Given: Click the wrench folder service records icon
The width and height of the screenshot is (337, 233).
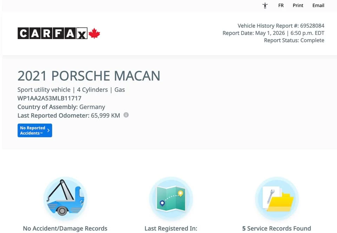Looking at the screenshot, I should click(277, 199).
